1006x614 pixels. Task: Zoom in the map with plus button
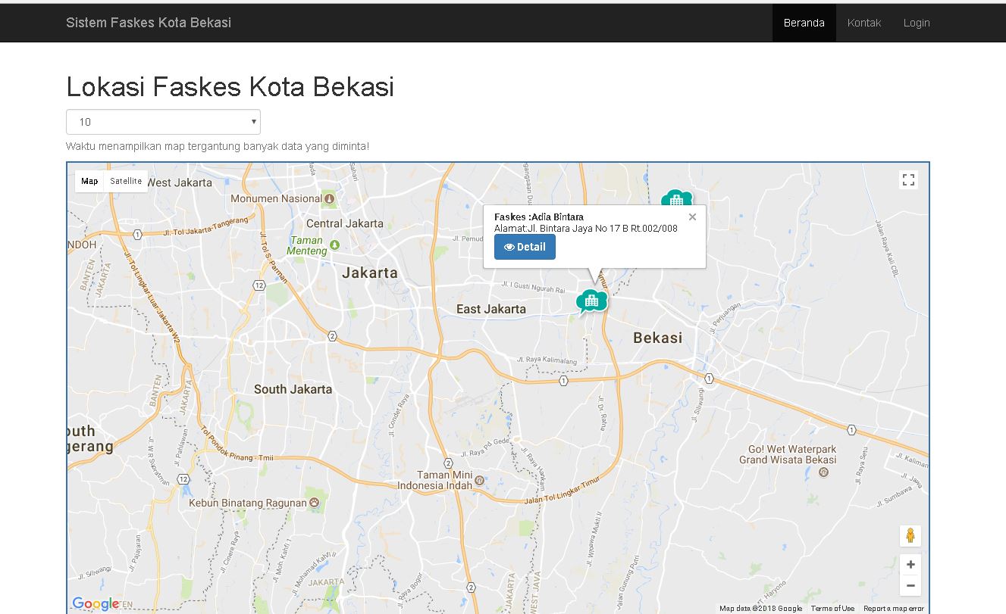(910, 564)
